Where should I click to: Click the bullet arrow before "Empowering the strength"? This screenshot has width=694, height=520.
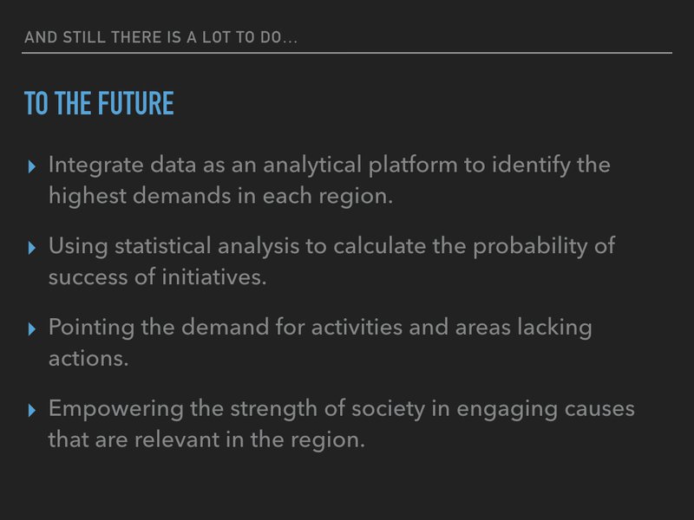(33, 410)
